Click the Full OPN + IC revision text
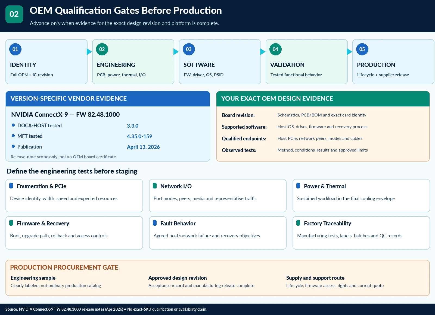This screenshot has height=315, width=435. (32, 75)
